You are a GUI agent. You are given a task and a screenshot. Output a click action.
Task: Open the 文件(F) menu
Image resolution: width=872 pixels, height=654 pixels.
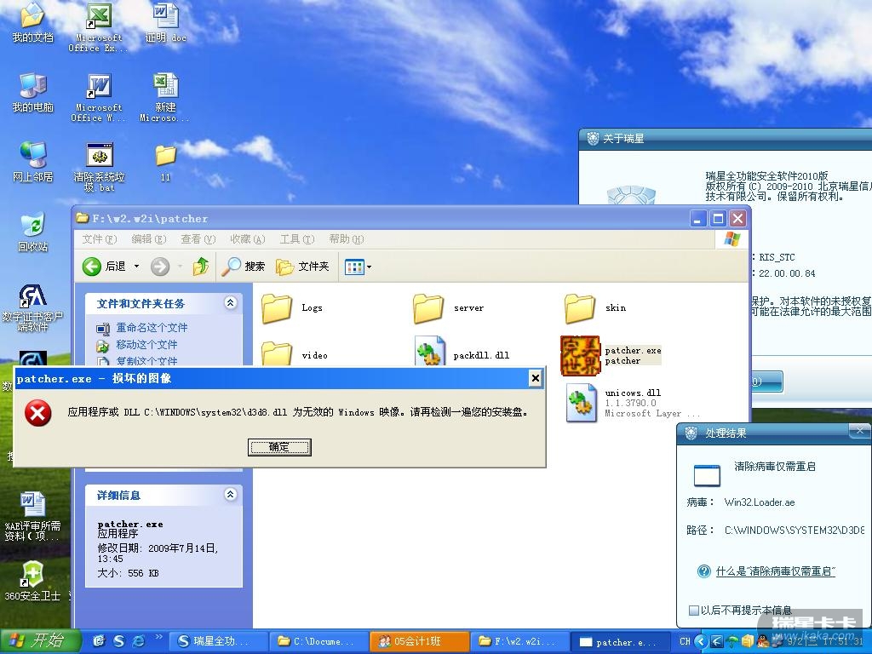click(x=100, y=239)
